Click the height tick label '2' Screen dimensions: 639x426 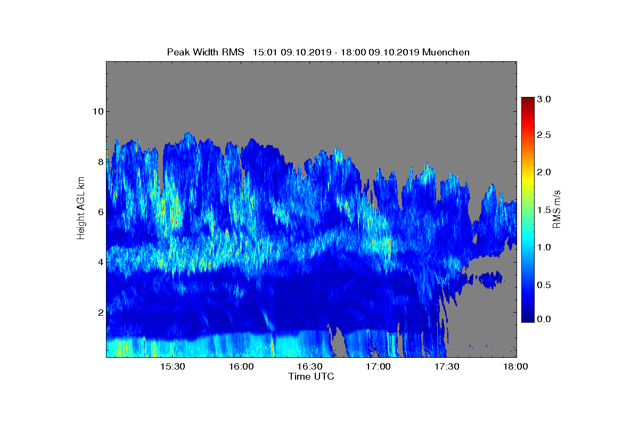(x=100, y=312)
